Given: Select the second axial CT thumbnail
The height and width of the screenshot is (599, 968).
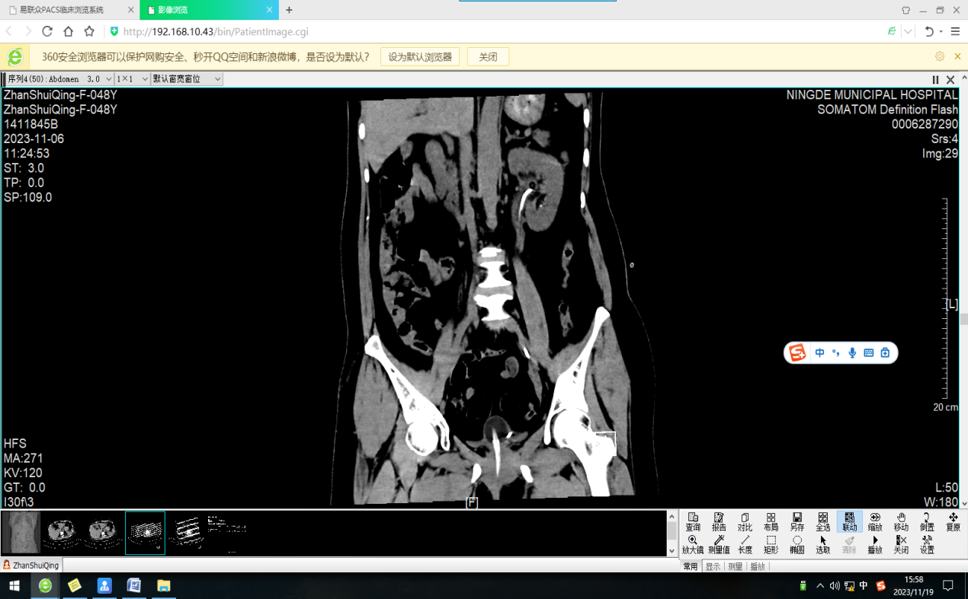Looking at the screenshot, I should click(x=61, y=533).
